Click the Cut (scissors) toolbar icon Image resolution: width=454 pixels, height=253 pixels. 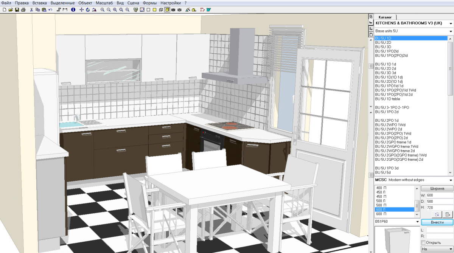[x=31, y=9]
